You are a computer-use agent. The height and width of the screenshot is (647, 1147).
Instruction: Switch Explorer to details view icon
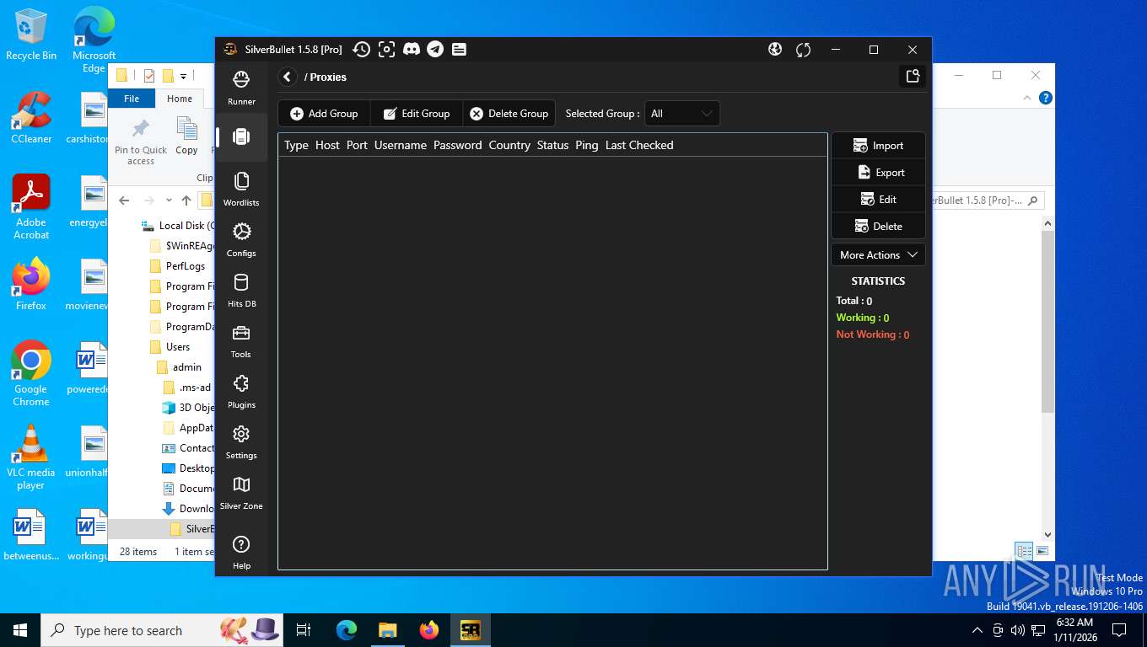1024,551
